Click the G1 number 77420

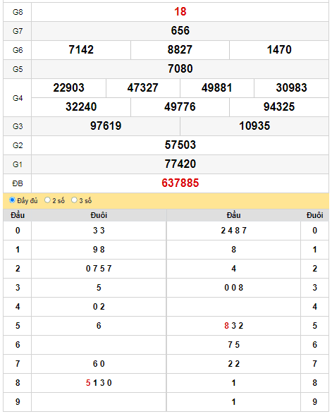pos(180,164)
